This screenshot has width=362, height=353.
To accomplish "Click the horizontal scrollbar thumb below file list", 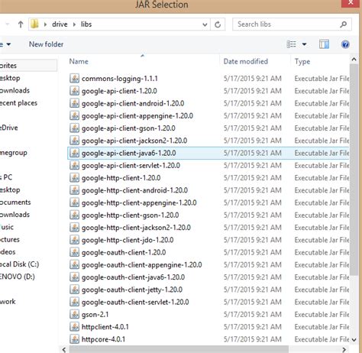I will click(x=179, y=349).
